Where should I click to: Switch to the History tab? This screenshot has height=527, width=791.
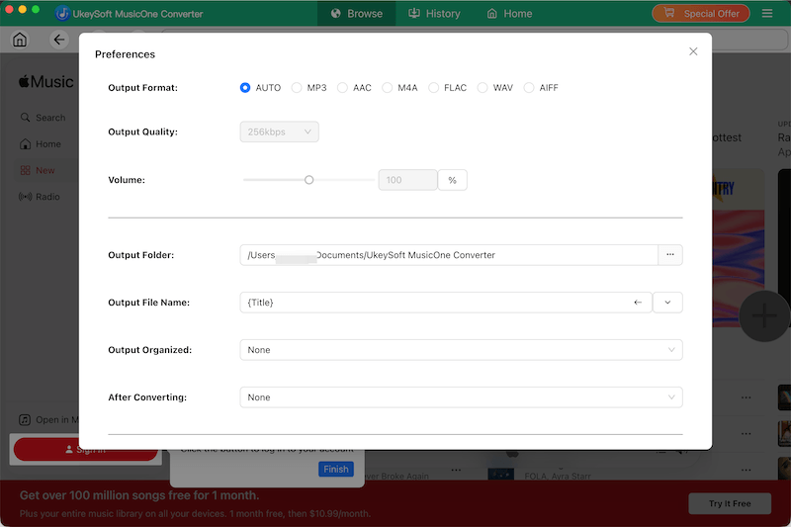(x=434, y=14)
